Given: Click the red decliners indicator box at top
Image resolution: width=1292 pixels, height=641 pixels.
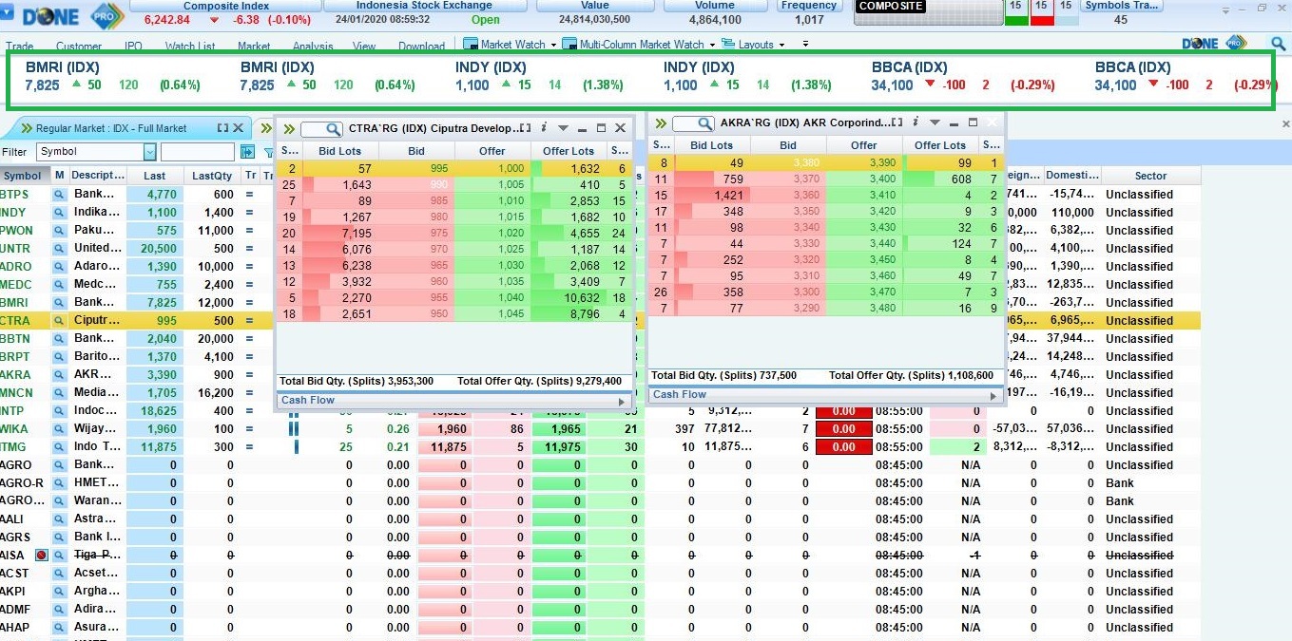Looking at the screenshot, I should 1042,11.
